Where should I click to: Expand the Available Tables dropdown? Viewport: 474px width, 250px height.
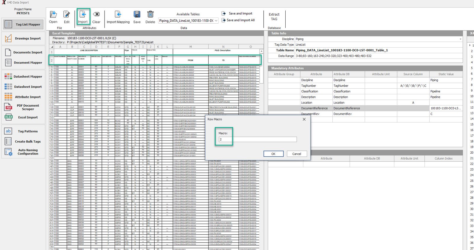coord(216,21)
